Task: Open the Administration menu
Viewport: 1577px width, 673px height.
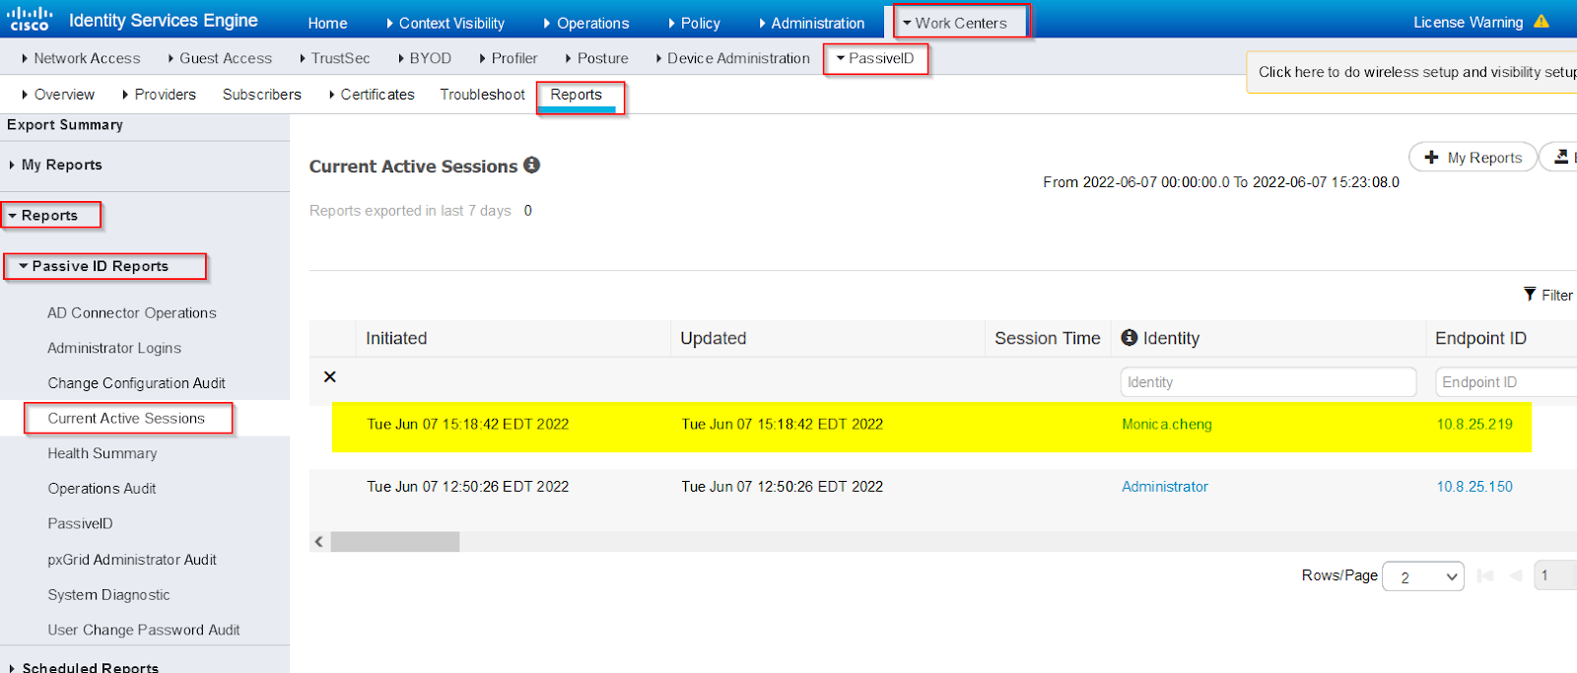Action: coord(811,23)
